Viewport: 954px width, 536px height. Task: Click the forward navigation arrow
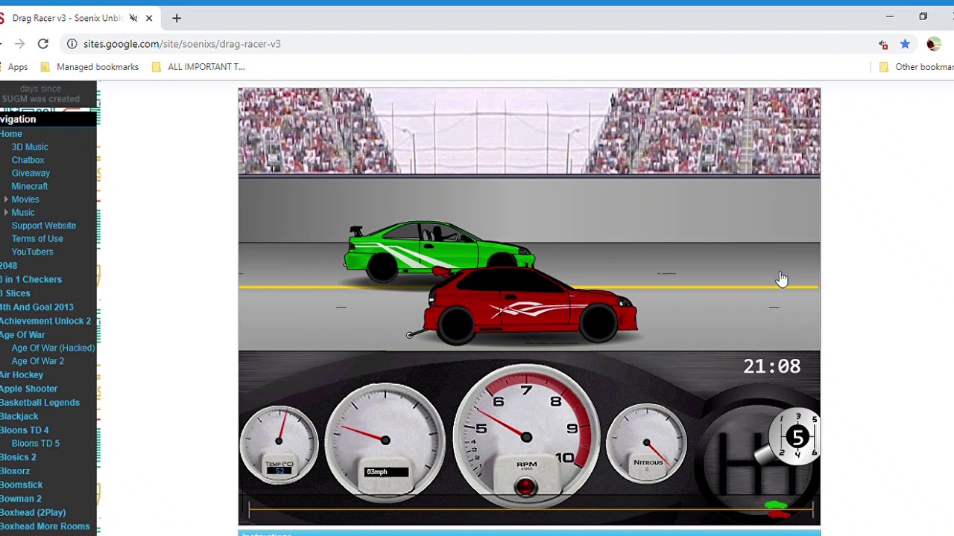pos(19,44)
